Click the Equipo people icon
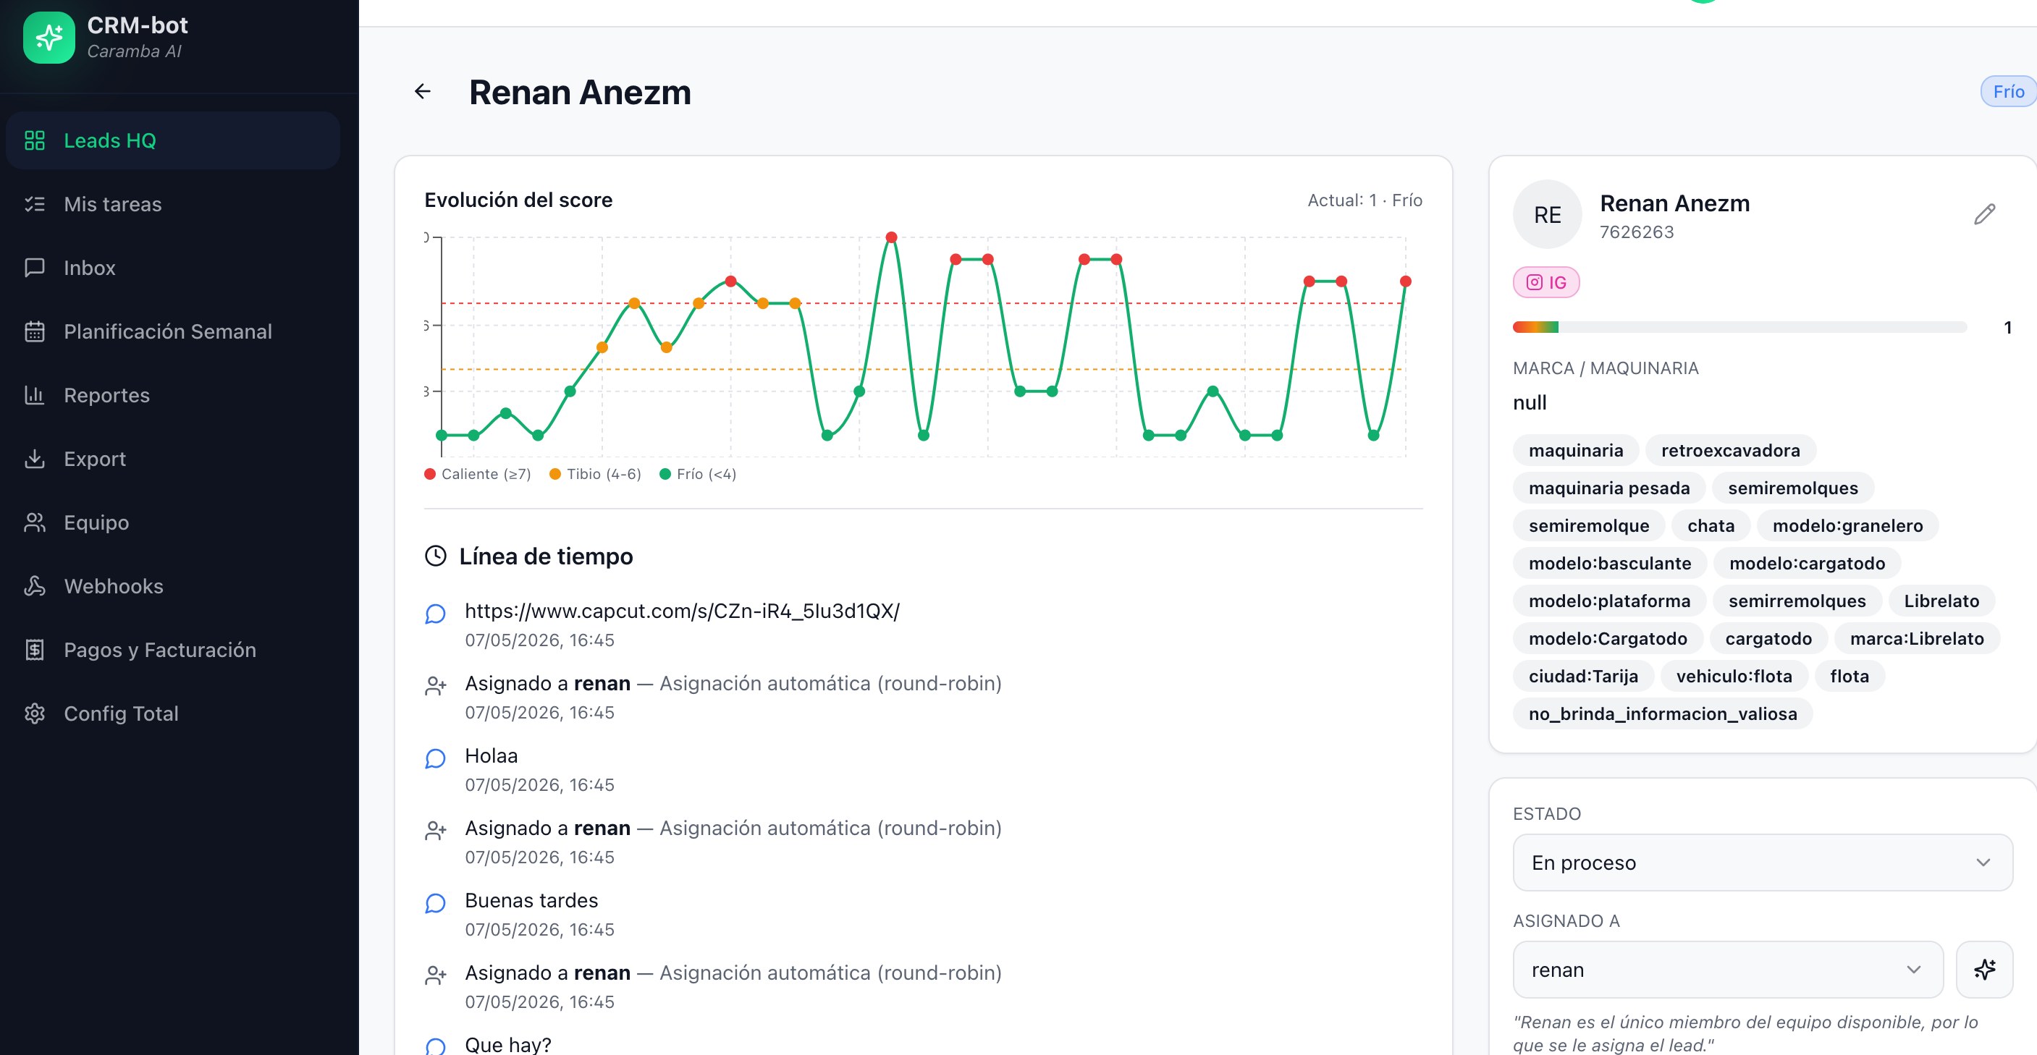This screenshot has height=1055, width=2037. click(x=35, y=522)
